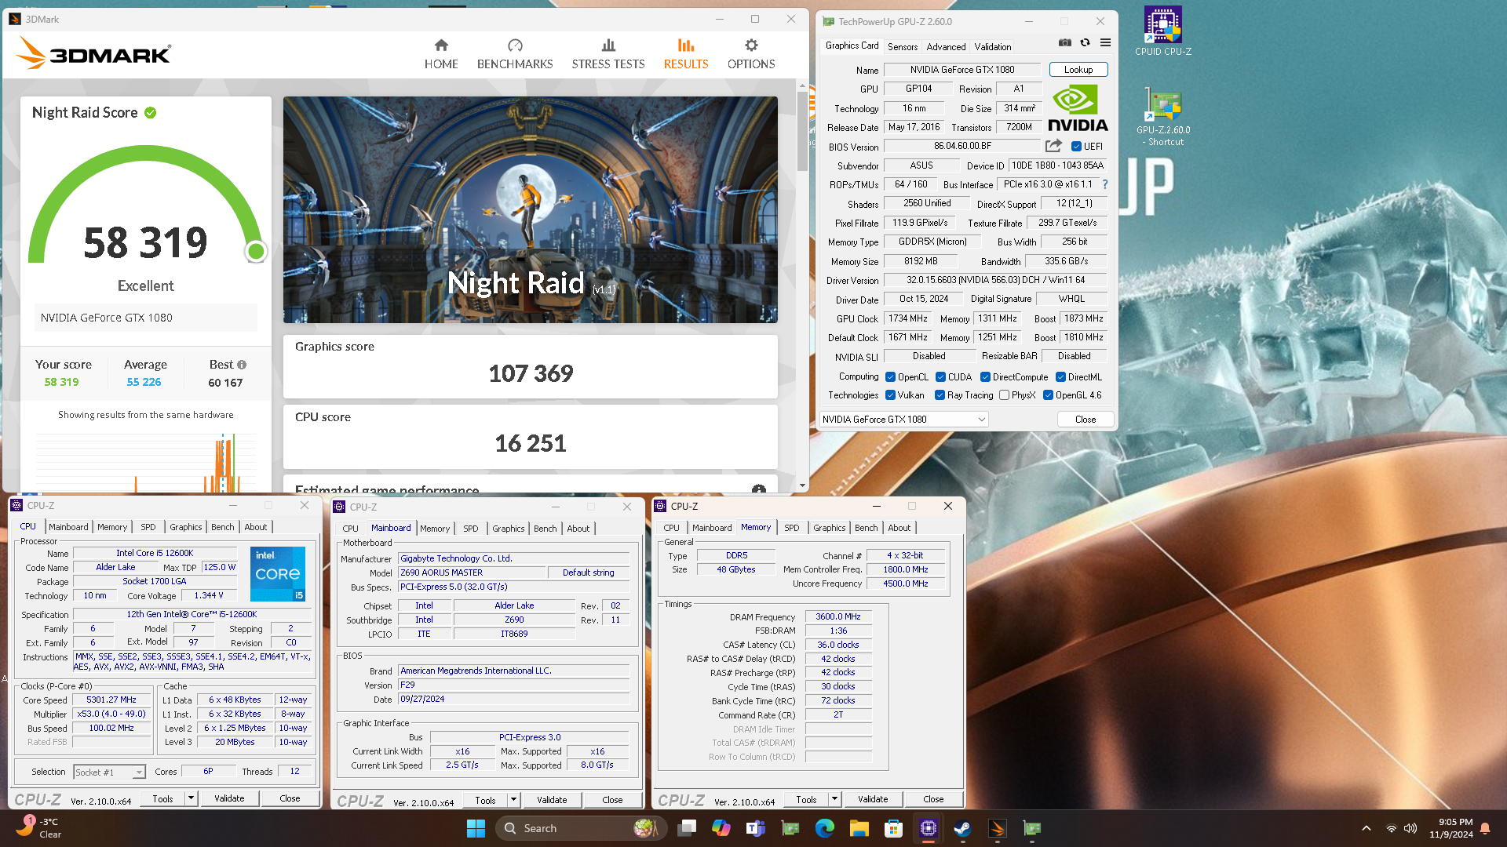
Task: Click the Close button in GPU-Z
Action: 1086,420
